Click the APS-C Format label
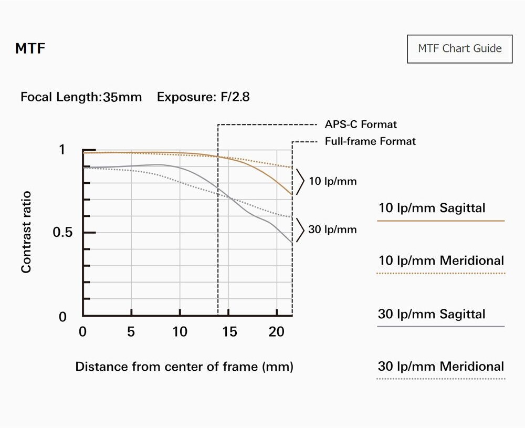 click(361, 124)
